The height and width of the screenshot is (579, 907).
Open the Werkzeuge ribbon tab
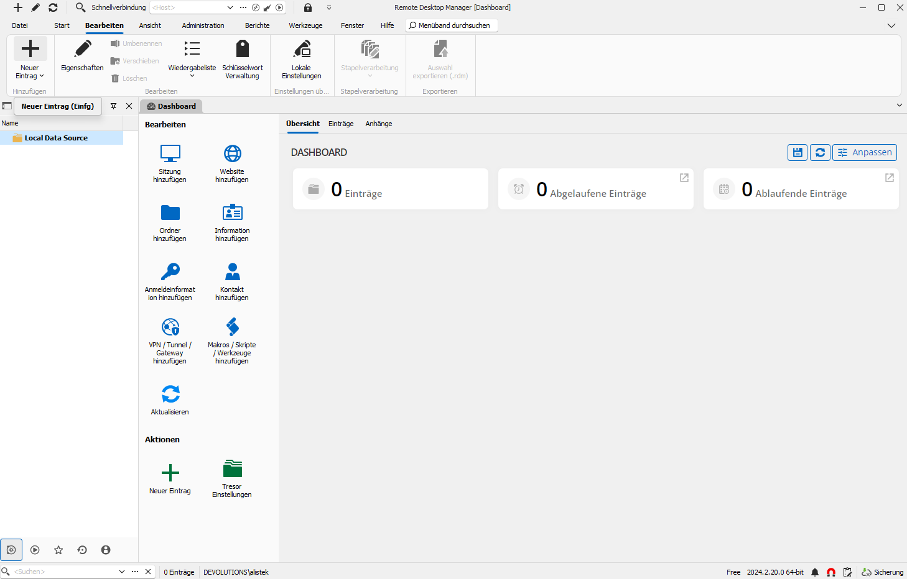pyautogui.click(x=305, y=25)
